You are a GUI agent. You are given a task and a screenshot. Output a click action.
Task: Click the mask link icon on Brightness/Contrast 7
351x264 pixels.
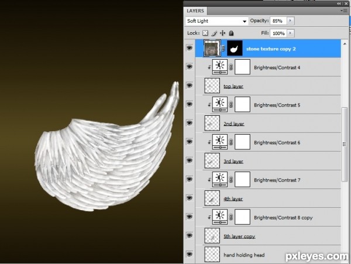(x=231, y=180)
